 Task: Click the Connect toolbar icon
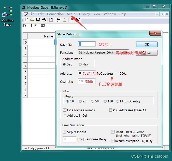coord(59,20)
